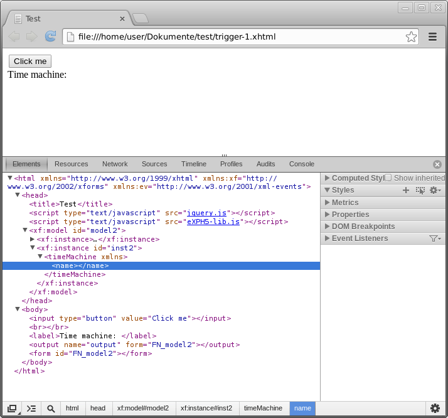
Task: Select timeMachine breadcrumb
Action: click(263, 409)
